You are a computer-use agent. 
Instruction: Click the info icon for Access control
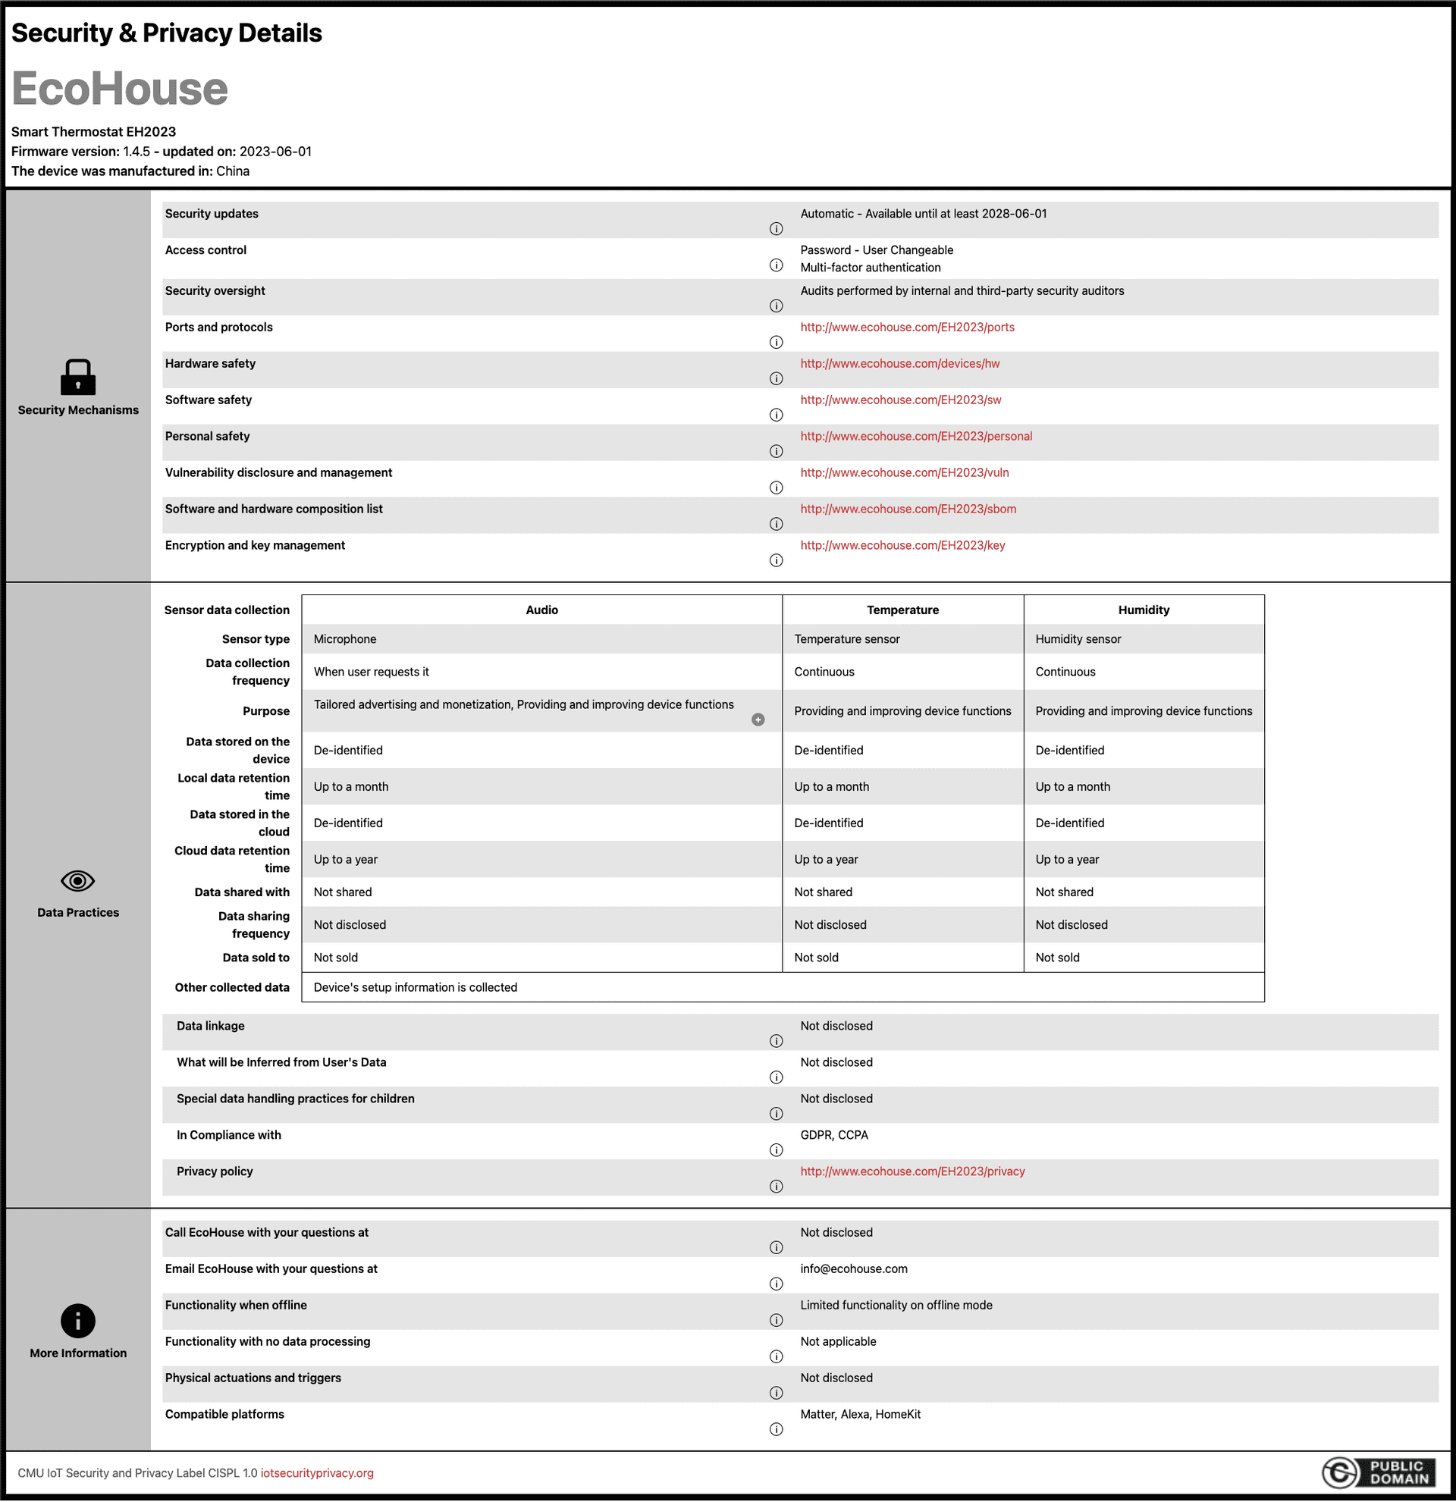777,265
